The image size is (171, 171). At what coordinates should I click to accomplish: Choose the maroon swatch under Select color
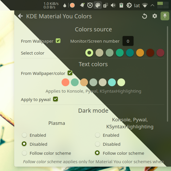pyautogui.click(x=160, y=53)
